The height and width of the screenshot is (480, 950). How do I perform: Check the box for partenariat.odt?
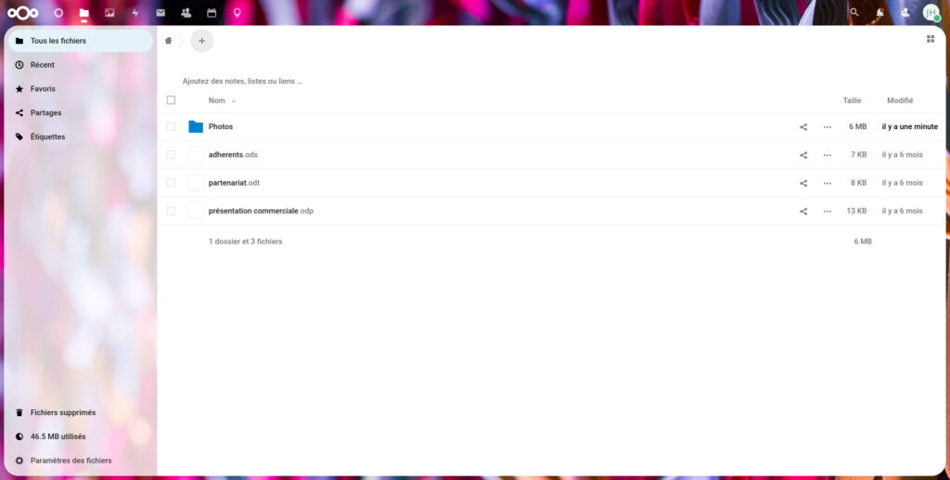171,183
